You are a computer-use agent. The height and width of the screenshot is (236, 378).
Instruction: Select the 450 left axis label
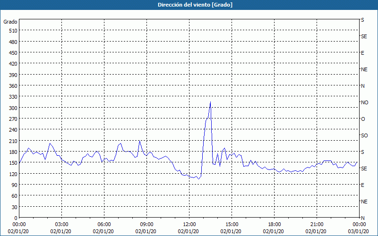coord(13,53)
